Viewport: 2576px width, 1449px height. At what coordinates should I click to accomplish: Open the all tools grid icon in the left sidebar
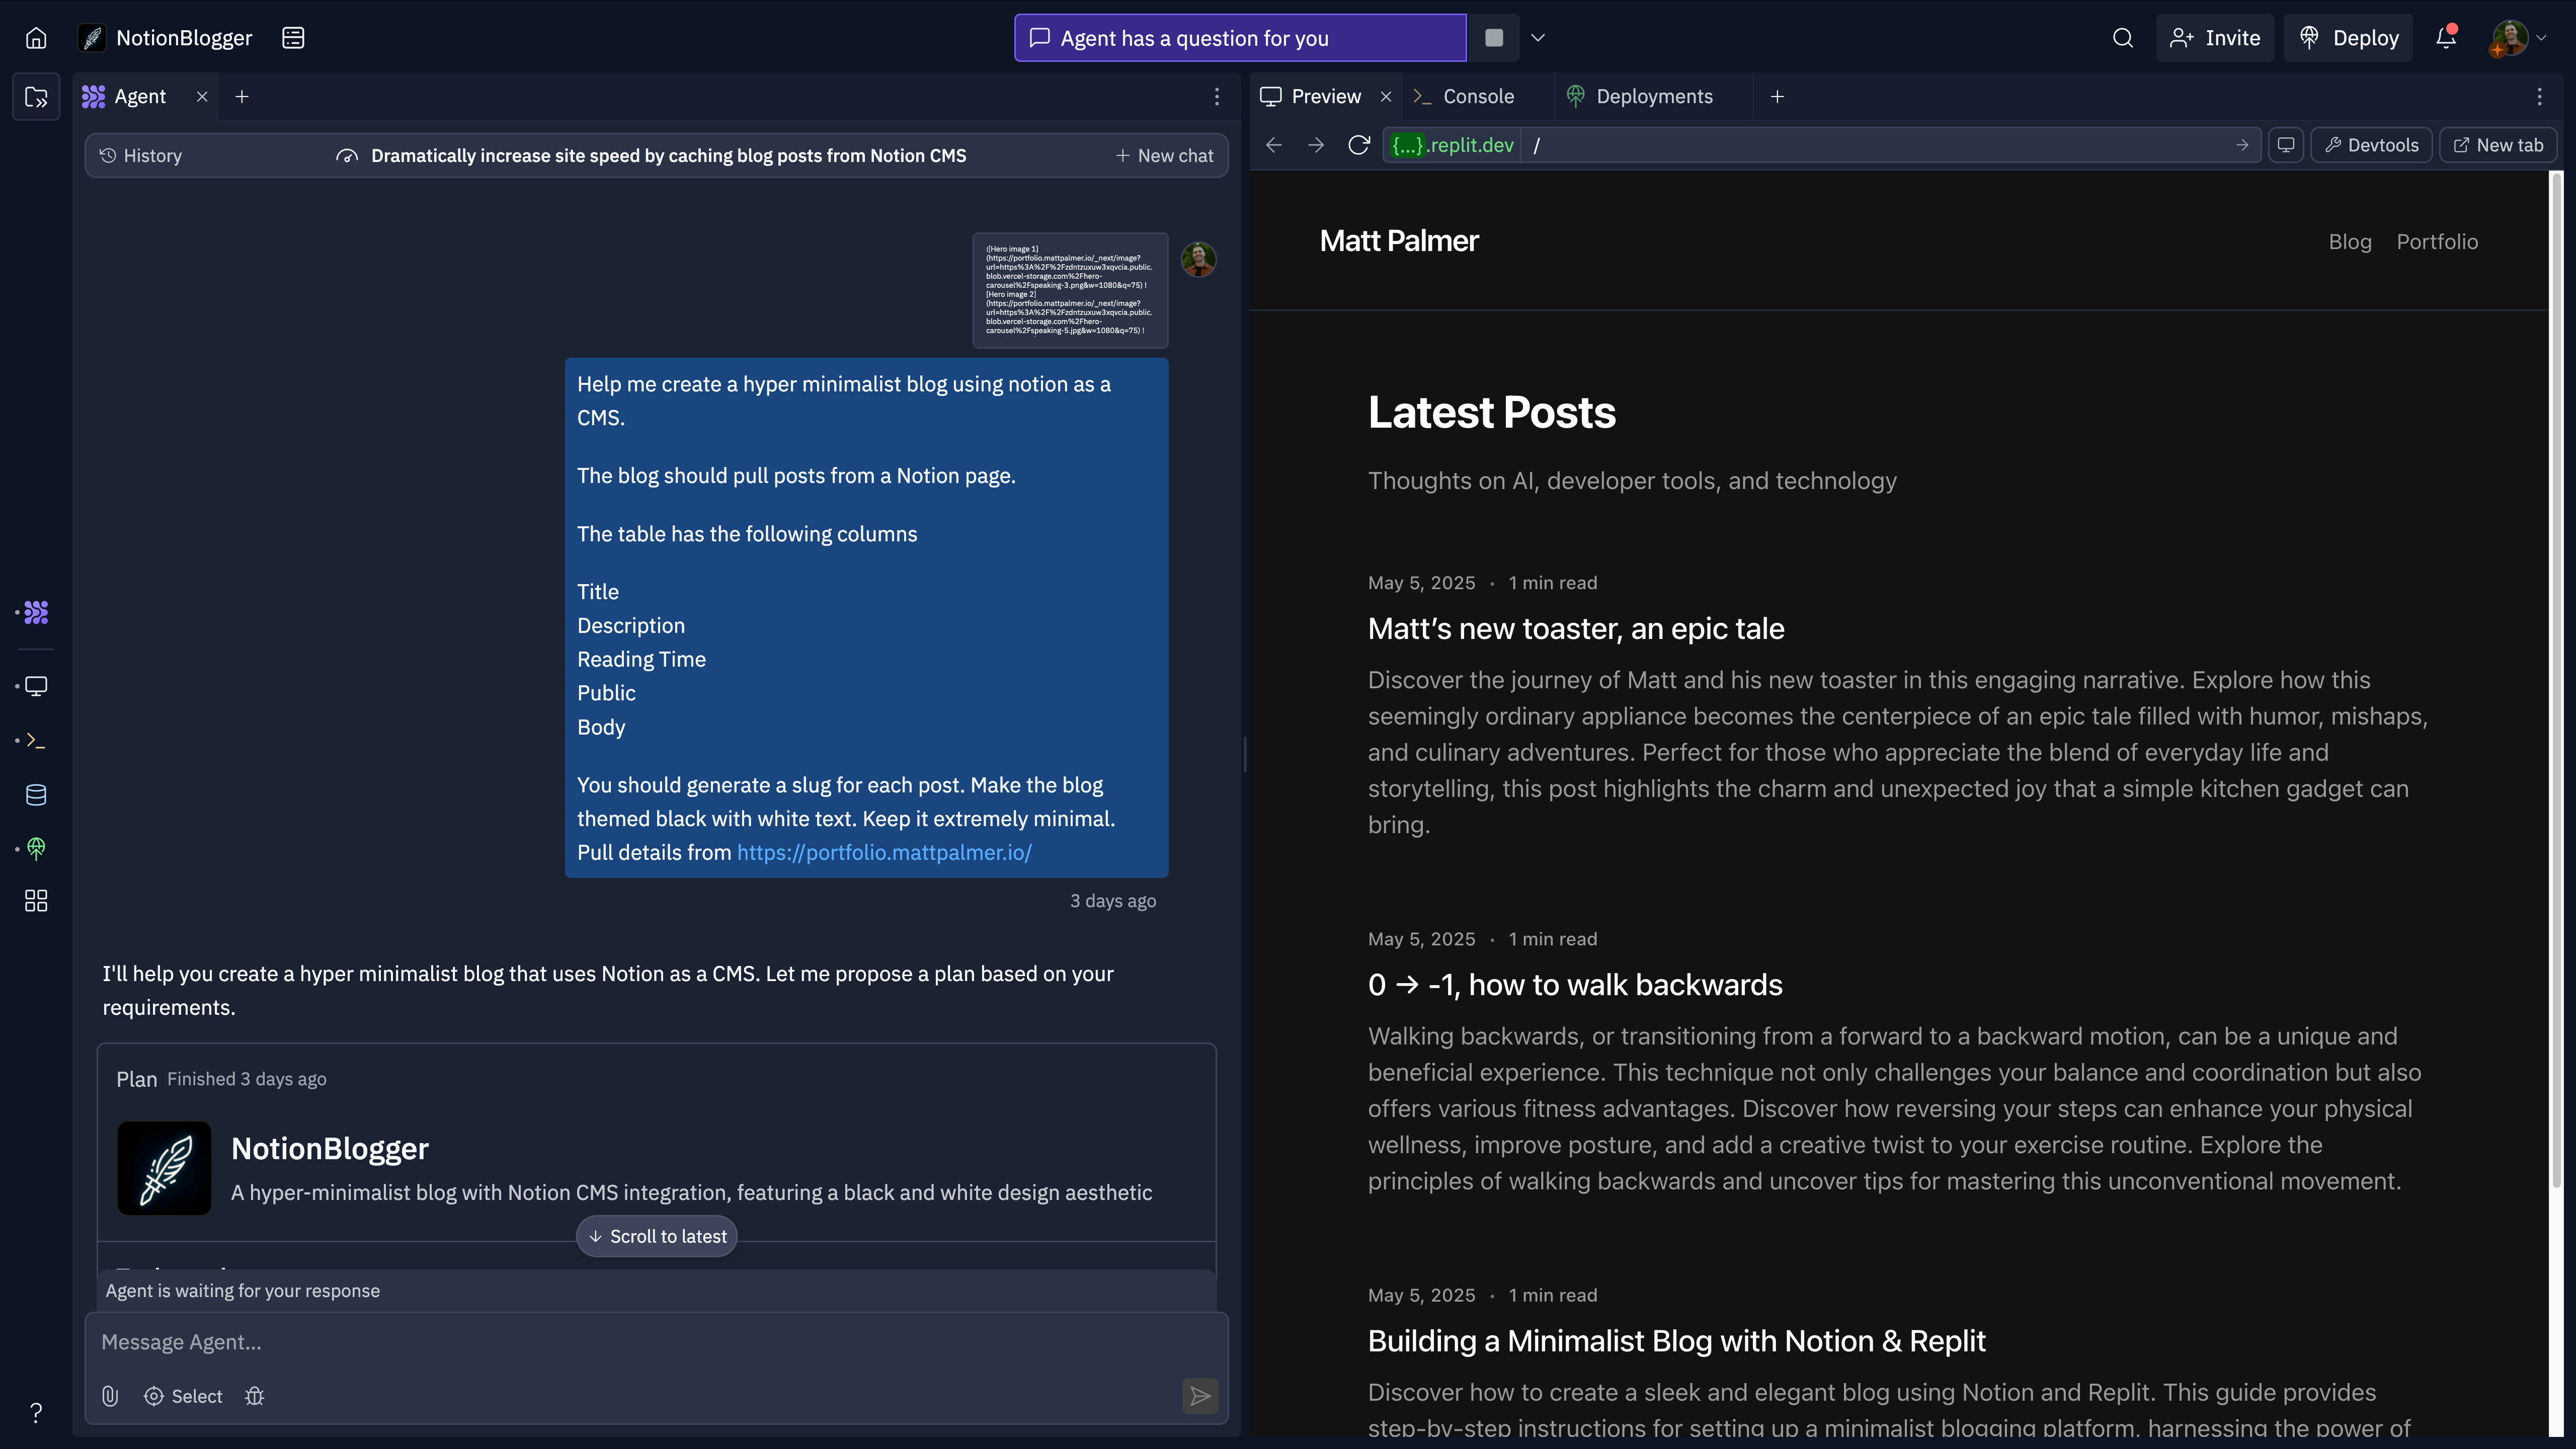pyautogui.click(x=36, y=901)
